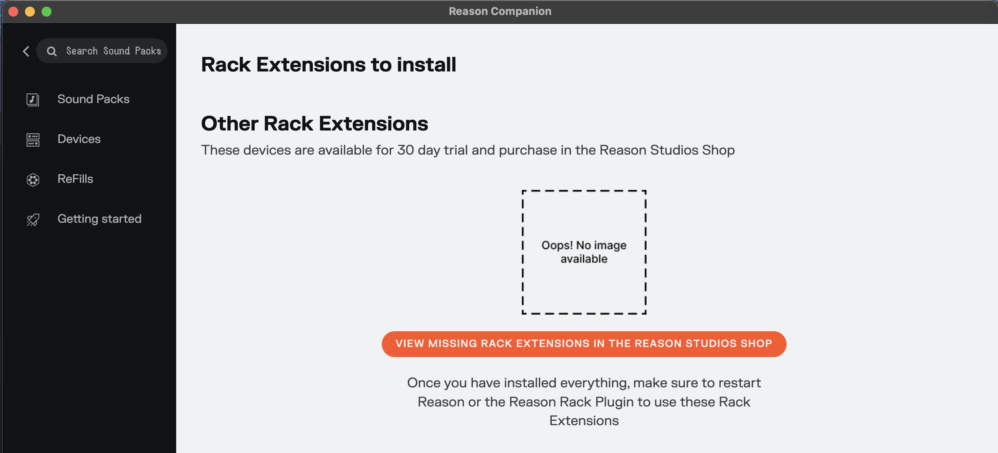Close the Reason Companion window
Image resolution: width=998 pixels, height=453 pixels.
pos(13,12)
